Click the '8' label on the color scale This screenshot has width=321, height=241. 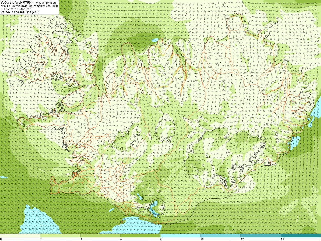point(161,239)
